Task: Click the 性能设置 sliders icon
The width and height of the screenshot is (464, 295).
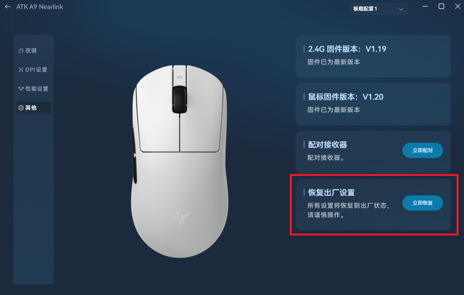Action: pos(21,89)
